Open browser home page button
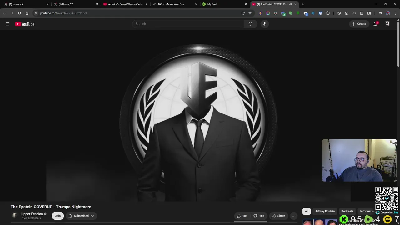Image resolution: width=400 pixels, height=225 pixels. (x=27, y=13)
